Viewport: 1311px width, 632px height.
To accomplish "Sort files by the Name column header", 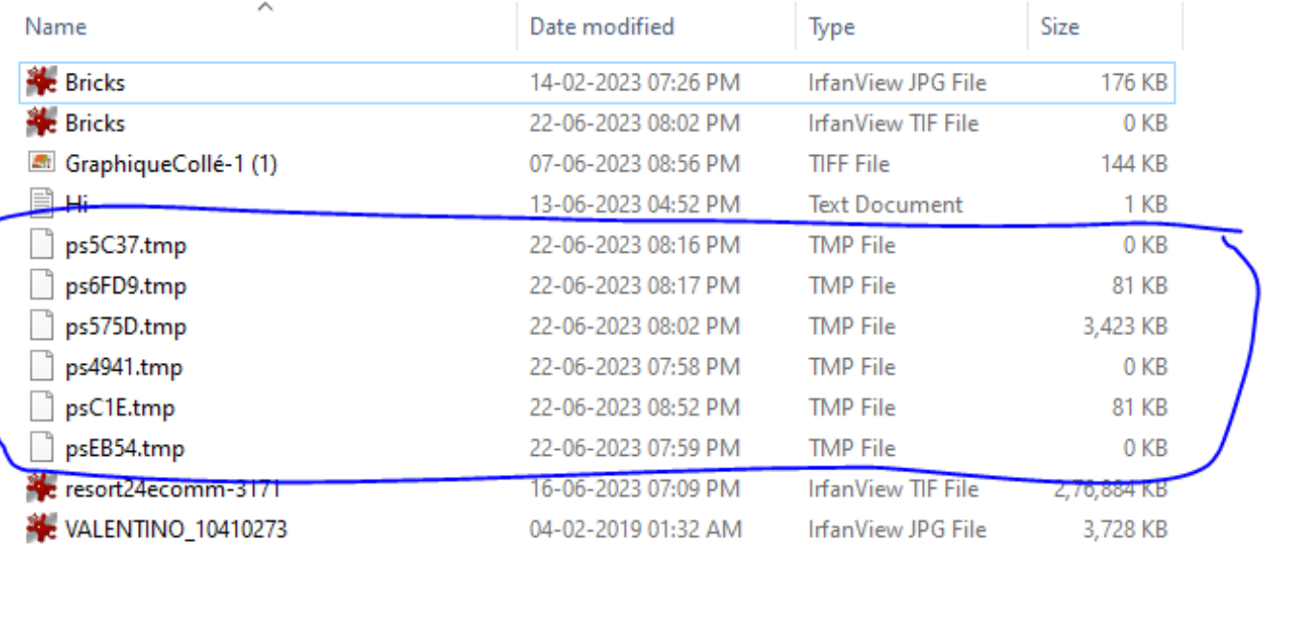I will (56, 27).
